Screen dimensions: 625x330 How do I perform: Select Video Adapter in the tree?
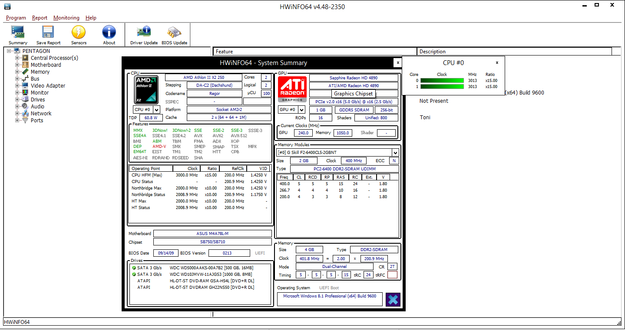(x=48, y=86)
